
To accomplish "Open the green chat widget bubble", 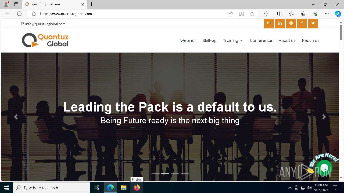I will pyautogui.click(x=324, y=168).
